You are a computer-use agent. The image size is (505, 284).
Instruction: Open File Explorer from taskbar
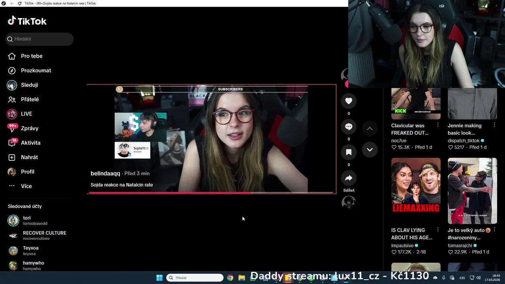[x=242, y=278]
